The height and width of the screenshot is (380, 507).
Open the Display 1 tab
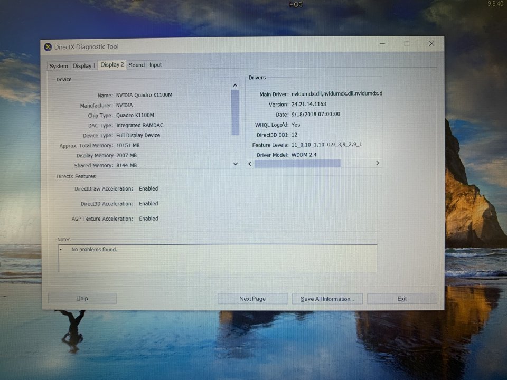[x=84, y=66]
